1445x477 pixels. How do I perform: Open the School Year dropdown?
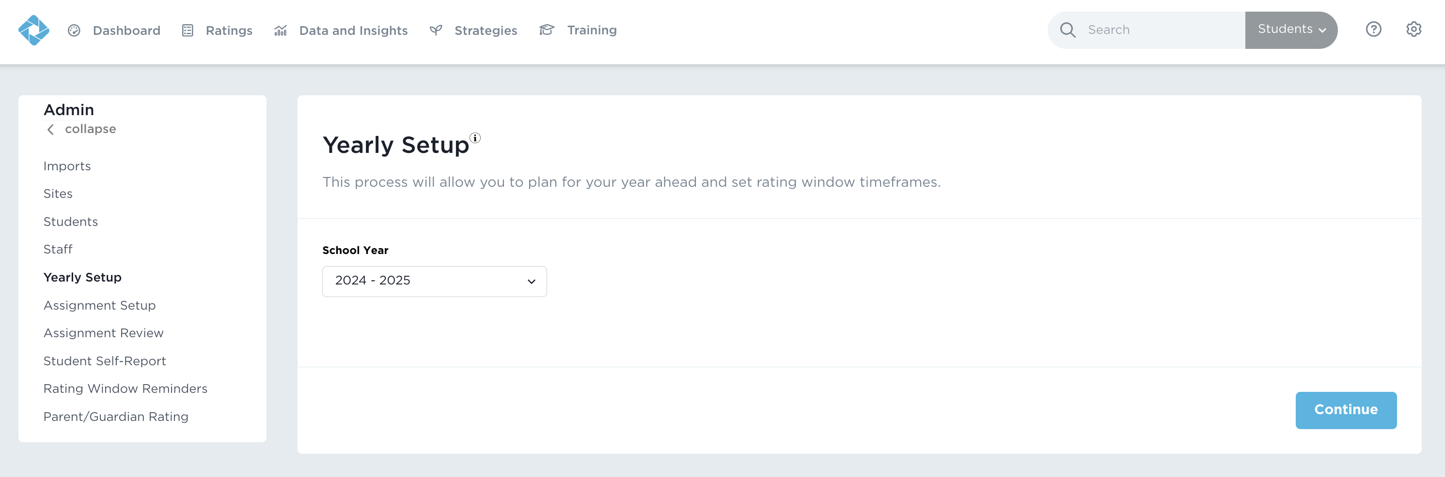click(434, 281)
